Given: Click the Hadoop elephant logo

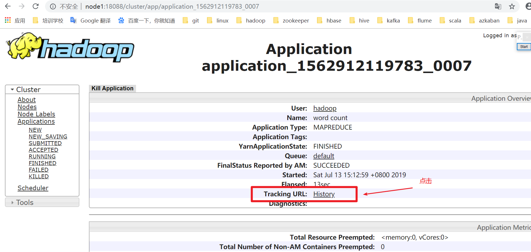Looking at the screenshot, I should coord(70,47).
